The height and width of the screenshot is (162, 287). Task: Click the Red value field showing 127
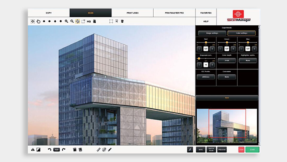coord(206,49)
